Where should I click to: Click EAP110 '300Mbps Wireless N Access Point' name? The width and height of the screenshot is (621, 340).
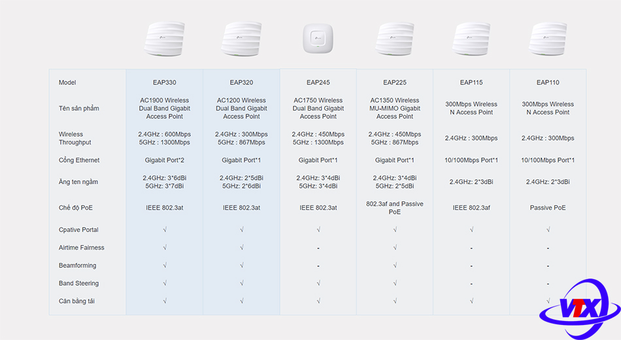click(548, 108)
